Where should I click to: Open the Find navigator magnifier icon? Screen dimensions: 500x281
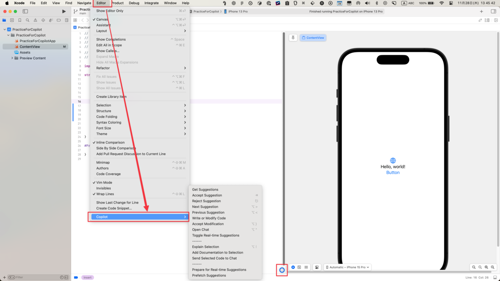tap(27, 20)
